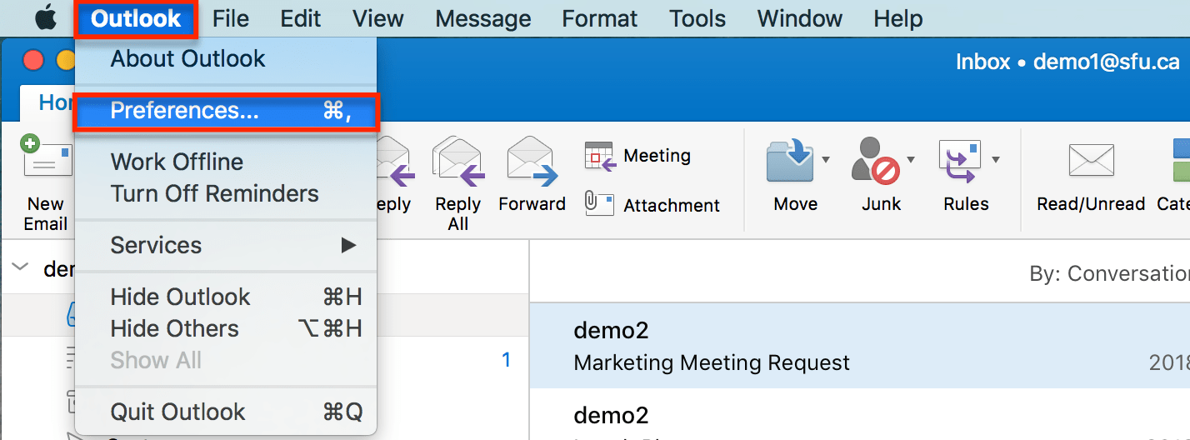Choose Work Offline
The width and height of the screenshot is (1190, 440).
[x=225, y=162]
